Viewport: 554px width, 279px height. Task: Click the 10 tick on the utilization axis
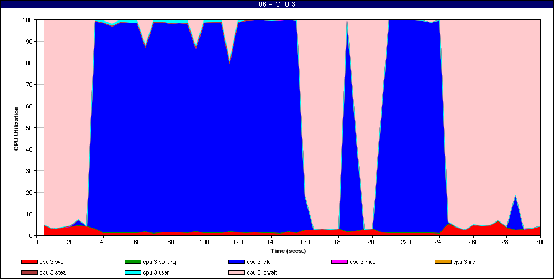(29, 214)
